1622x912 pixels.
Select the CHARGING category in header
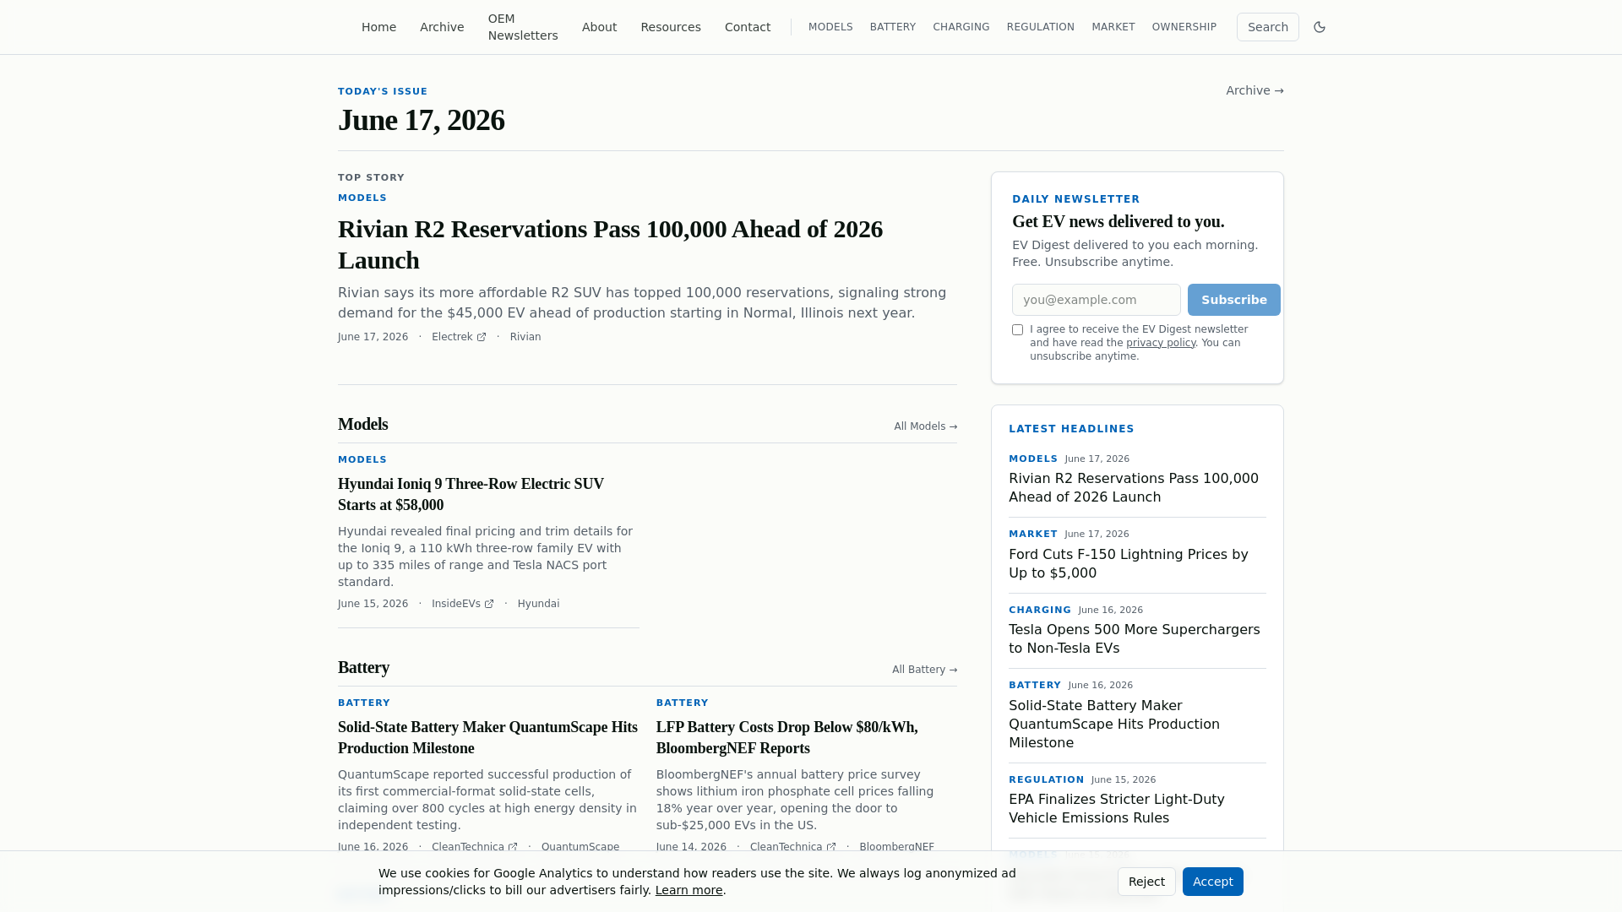tap(961, 27)
